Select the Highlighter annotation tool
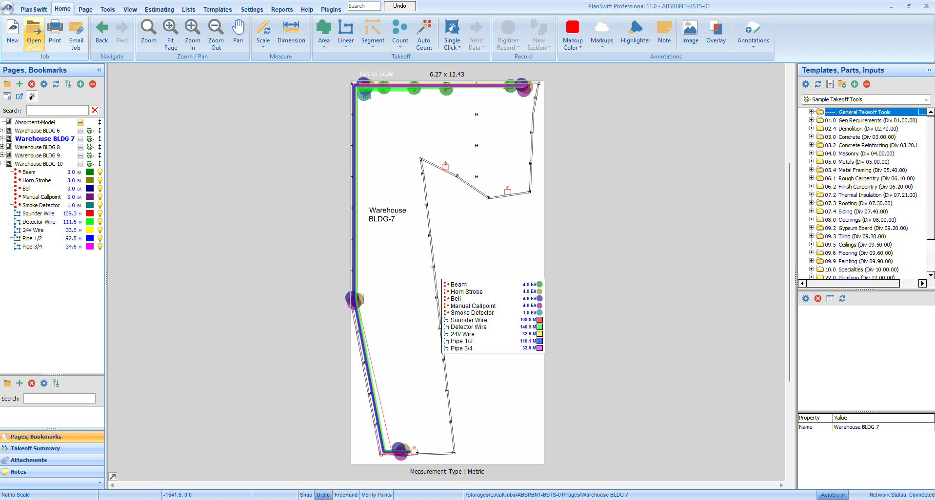 pos(636,32)
